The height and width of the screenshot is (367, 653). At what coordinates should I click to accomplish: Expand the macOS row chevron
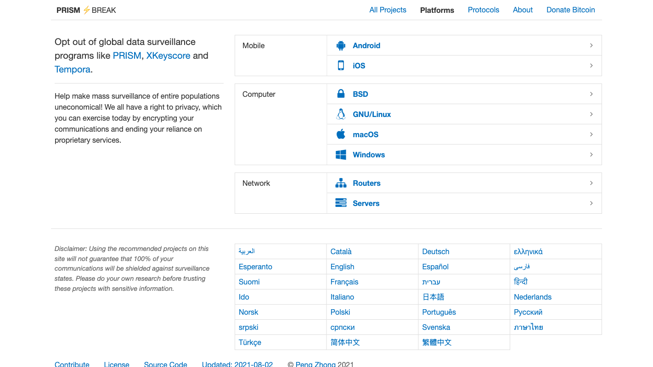[591, 134]
